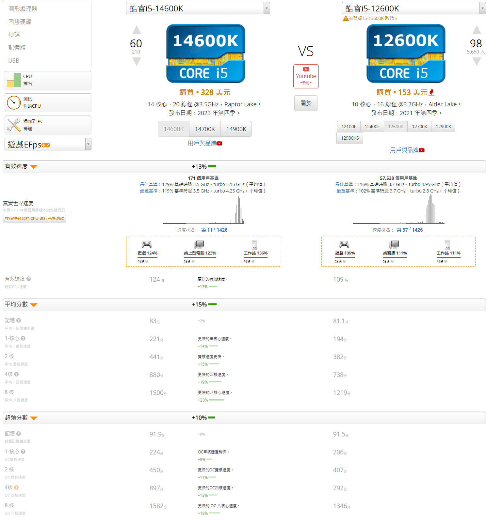This screenshot has height=523, width=487.
Task: Follow the 被酷睿 i5-13600K 取代 link
Action: (x=373, y=18)
